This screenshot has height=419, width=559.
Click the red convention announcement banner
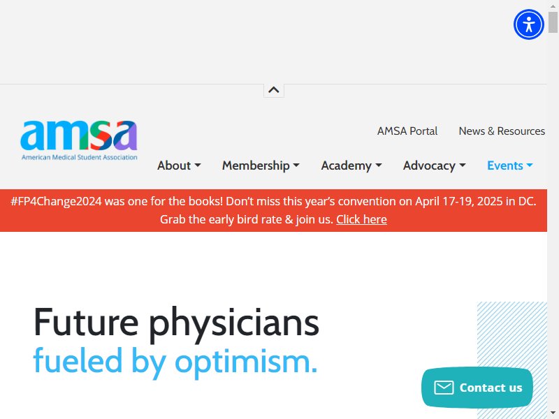coord(273,211)
